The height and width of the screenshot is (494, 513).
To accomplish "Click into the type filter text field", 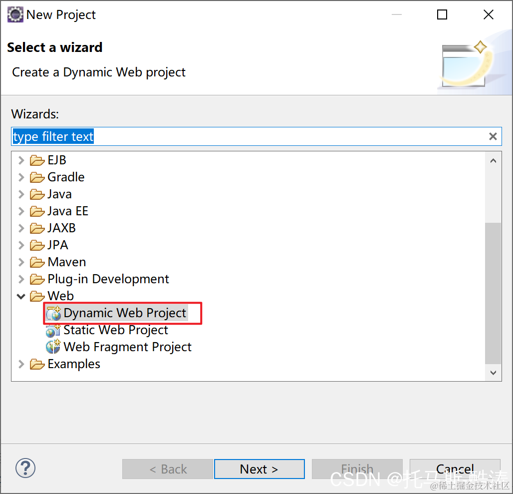I will pyautogui.click(x=256, y=136).
